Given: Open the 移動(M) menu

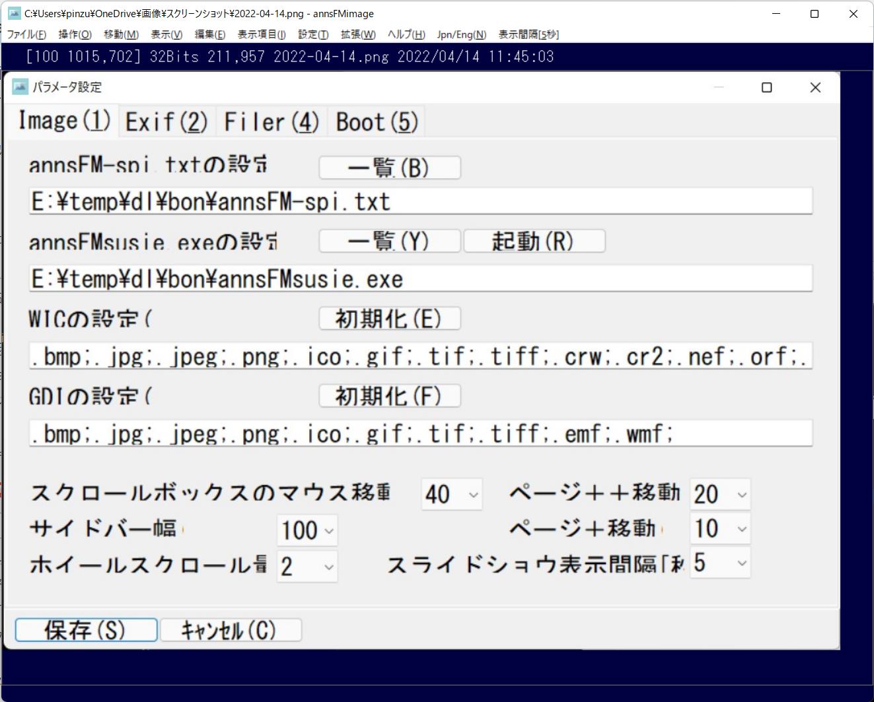Looking at the screenshot, I should 121,34.
